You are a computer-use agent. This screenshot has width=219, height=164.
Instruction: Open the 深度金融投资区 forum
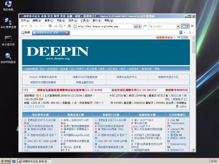pos(85,82)
